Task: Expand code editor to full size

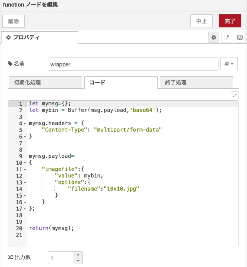Action: point(235,95)
